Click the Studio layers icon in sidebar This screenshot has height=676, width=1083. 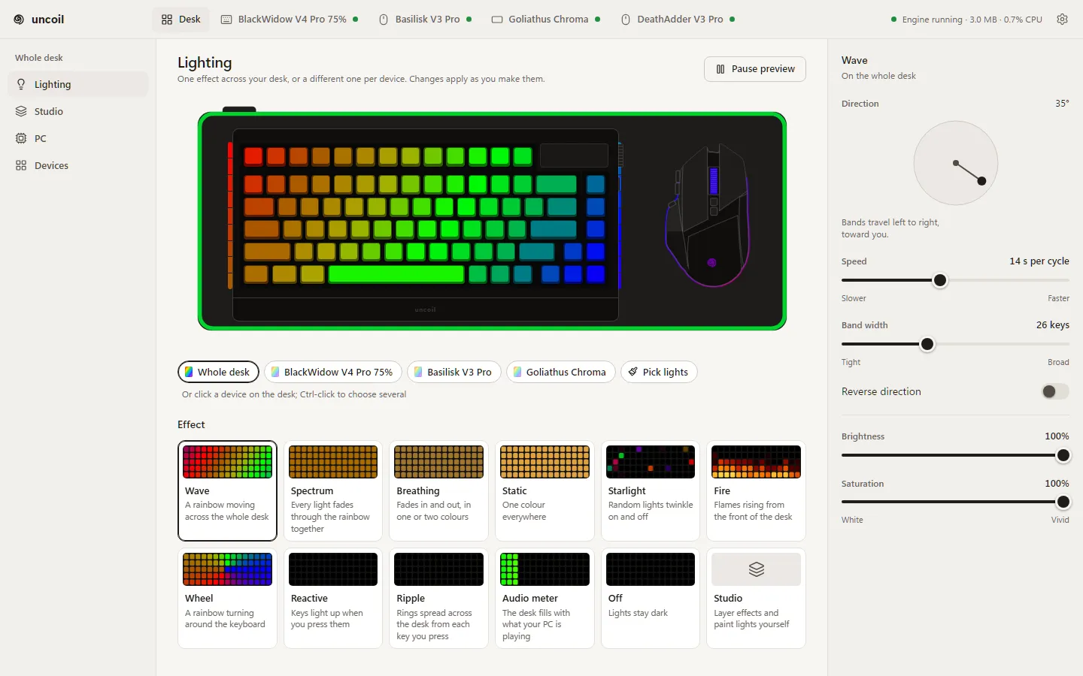(21, 111)
